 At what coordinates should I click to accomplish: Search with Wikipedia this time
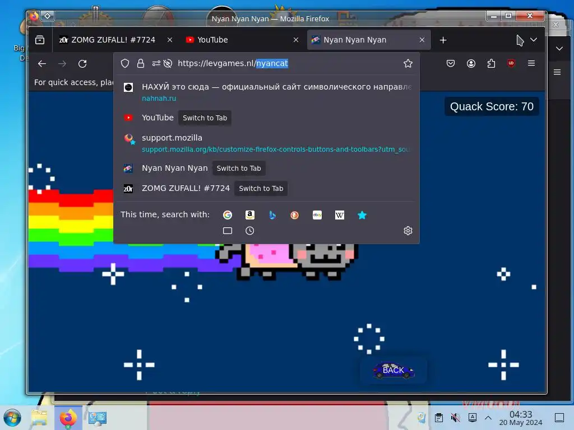[x=339, y=215]
